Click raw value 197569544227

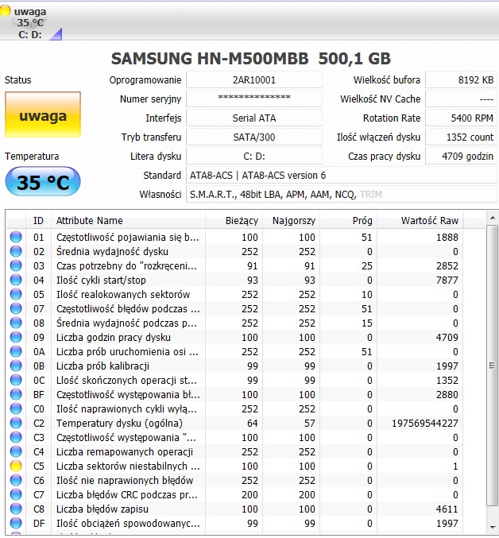point(425,423)
